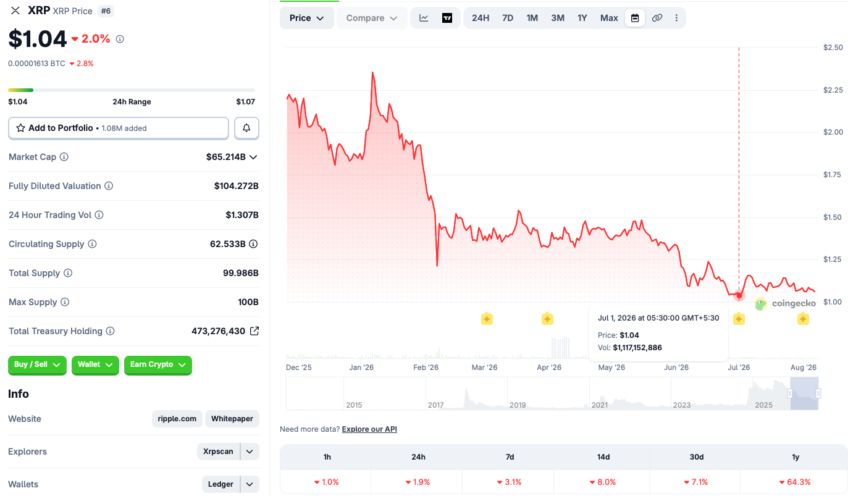
Task: Click Add to Portfolio button
Action: pos(119,128)
